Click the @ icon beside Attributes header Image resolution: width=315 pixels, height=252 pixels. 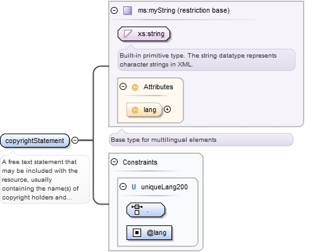[135, 87]
